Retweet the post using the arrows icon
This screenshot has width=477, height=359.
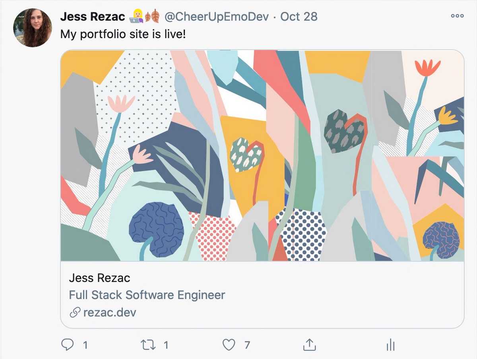[148, 345]
